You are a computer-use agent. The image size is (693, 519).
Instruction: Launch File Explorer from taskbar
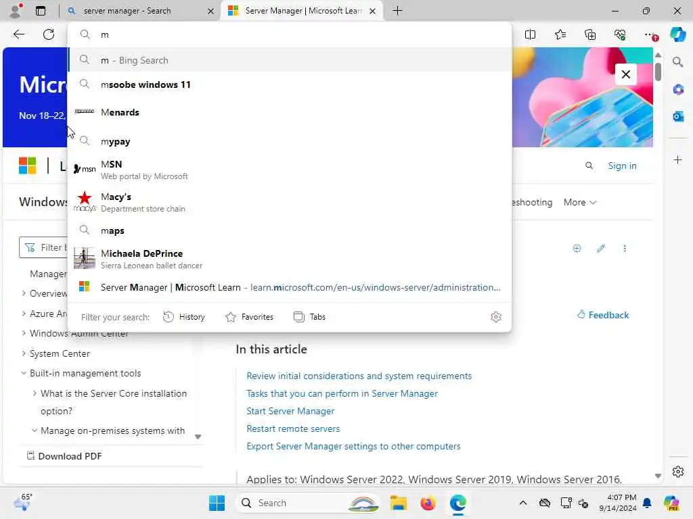point(398,503)
